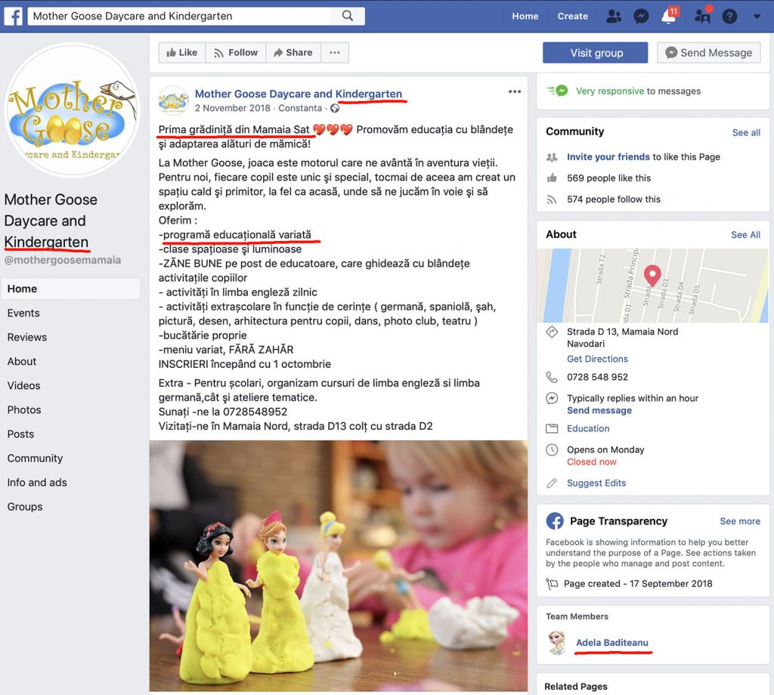Toggle Like for this page
774x695 pixels.
tap(181, 53)
